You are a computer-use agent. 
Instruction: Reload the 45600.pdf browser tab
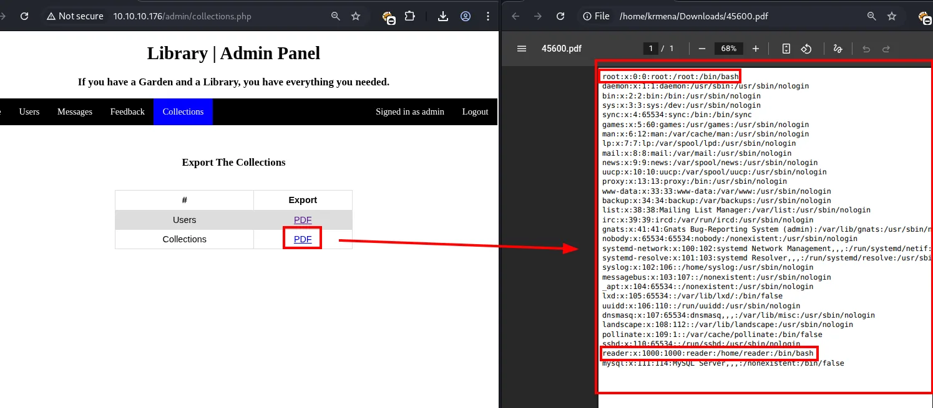tap(560, 16)
